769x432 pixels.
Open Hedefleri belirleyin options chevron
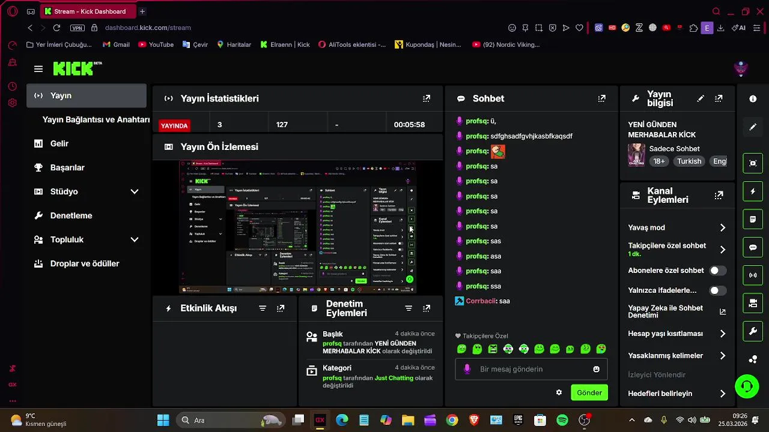tap(722, 394)
